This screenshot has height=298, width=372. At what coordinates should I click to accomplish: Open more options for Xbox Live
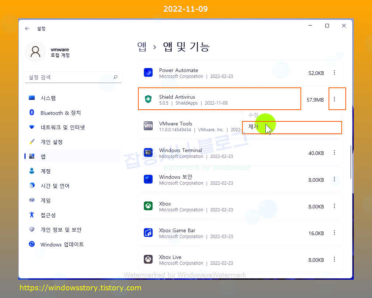[x=334, y=259]
